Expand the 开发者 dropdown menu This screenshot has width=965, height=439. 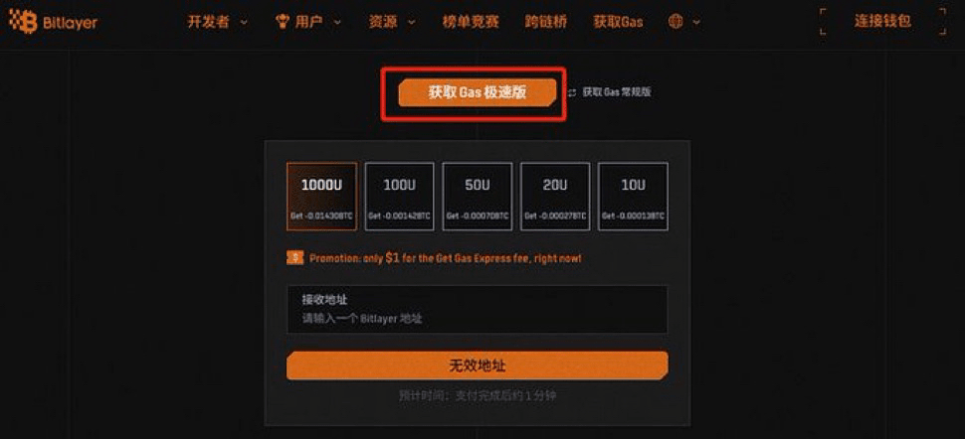217,22
